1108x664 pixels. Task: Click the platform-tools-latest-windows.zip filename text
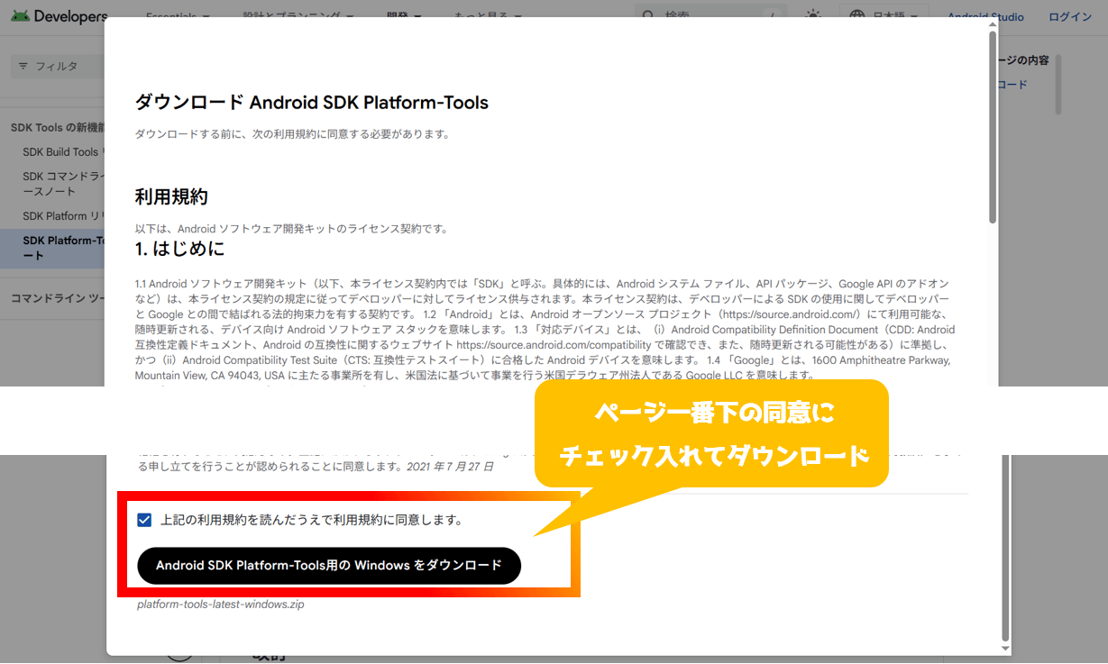coord(221,605)
